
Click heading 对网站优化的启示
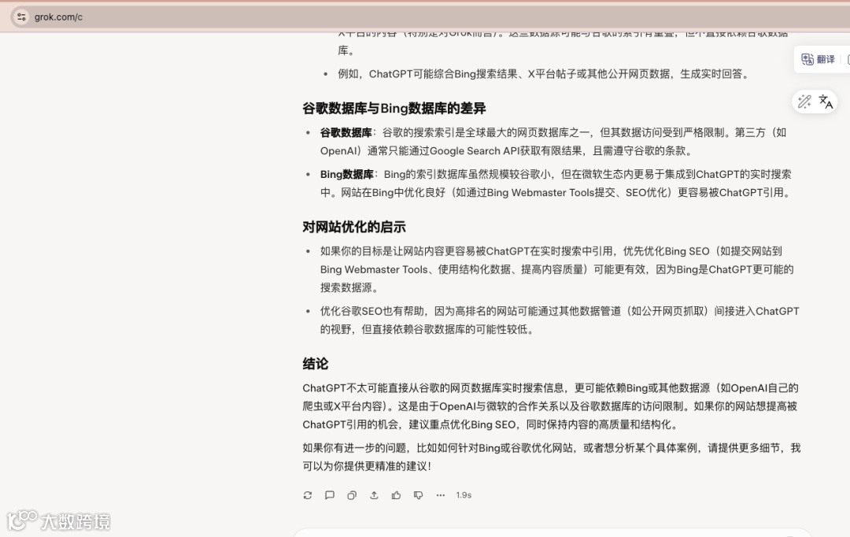[354, 227]
